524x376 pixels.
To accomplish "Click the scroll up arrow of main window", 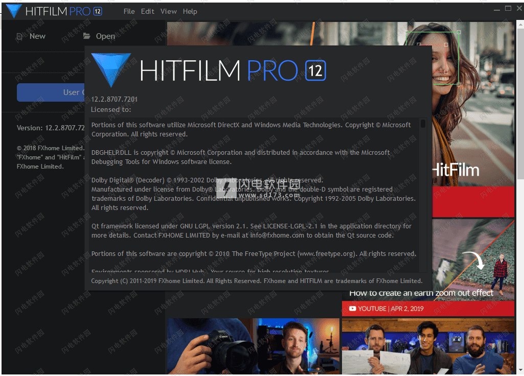I will click(x=520, y=24).
